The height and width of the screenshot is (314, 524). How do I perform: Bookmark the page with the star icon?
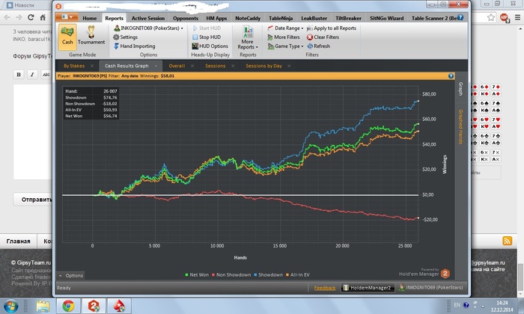click(x=490, y=17)
